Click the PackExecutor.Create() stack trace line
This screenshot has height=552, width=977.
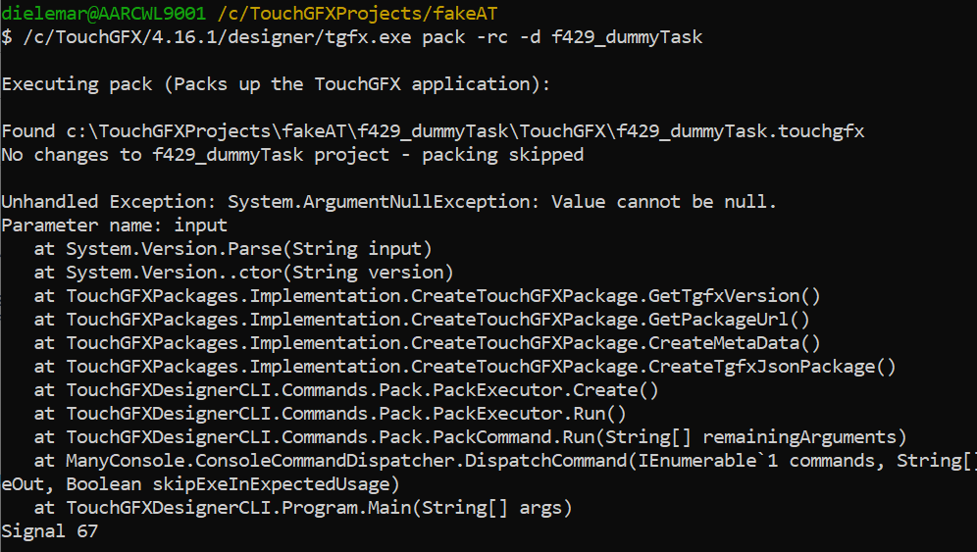pyautogui.click(x=346, y=390)
